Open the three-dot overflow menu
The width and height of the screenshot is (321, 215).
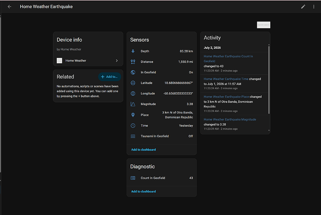coord(314,7)
